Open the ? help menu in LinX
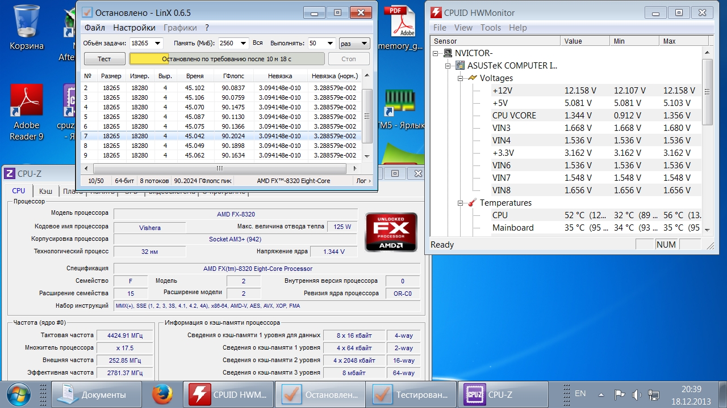The image size is (727, 408). pos(207,28)
